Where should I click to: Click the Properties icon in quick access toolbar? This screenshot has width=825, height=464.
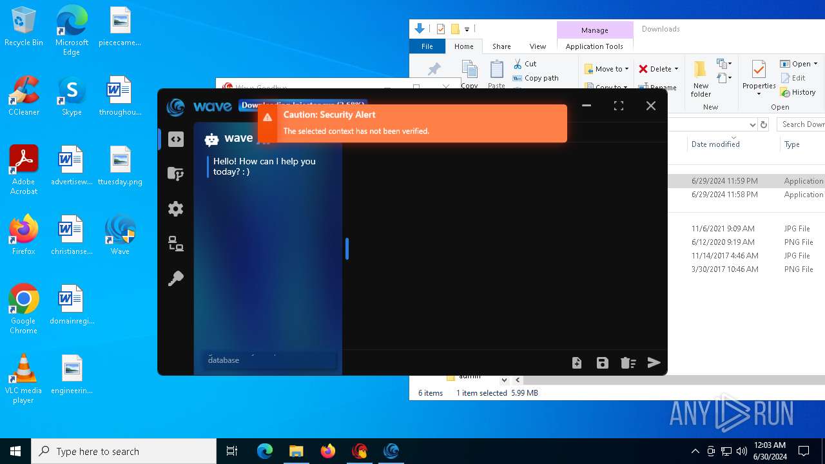tap(441, 29)
